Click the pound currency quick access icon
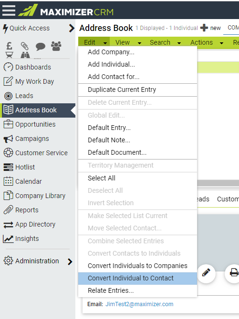 (x=9, y=46)
